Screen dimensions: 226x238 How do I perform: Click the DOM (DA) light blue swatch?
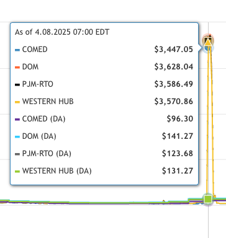pyautogui.click(x=17, y=137)
